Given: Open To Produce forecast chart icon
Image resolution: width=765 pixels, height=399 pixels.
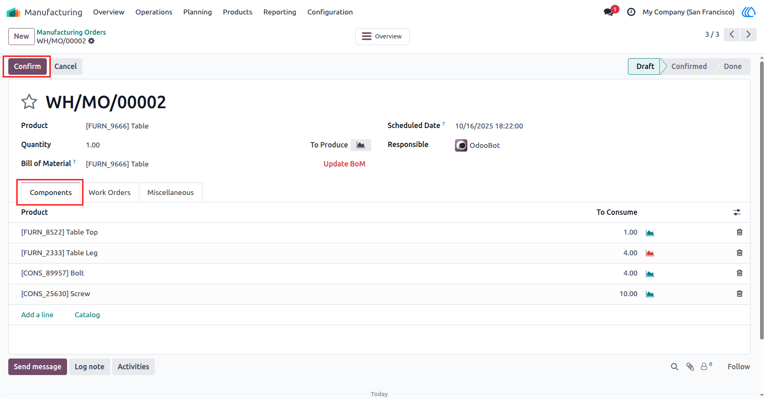Looking at the screenshot, I should (x=361, y=145).
